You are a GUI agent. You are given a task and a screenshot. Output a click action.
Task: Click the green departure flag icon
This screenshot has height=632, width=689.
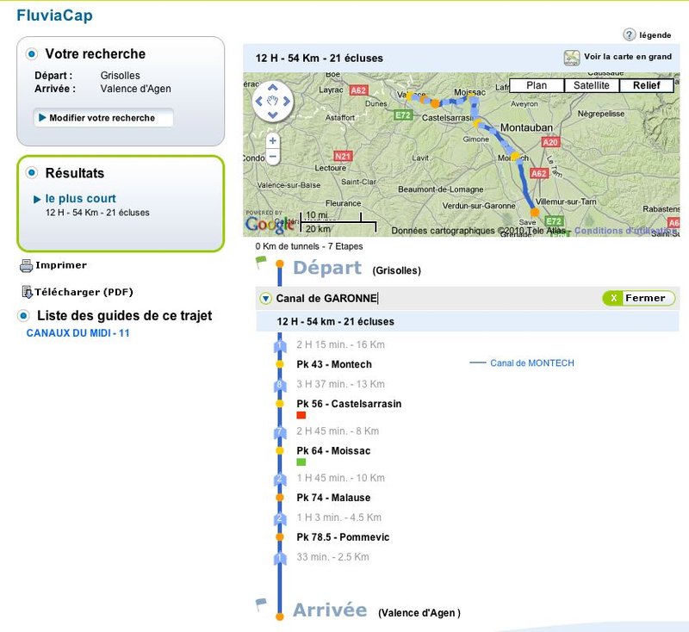tap(261, 260)
